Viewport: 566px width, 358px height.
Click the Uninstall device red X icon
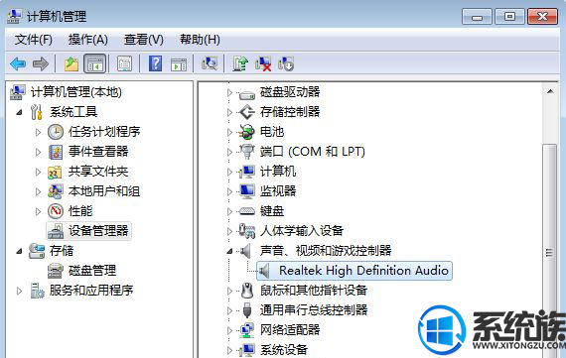point(263,64)
